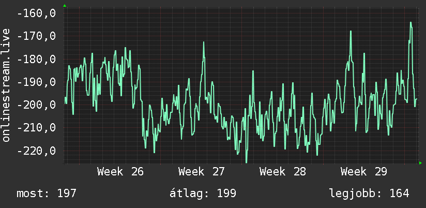Screen dimensions: 426x208
Task: Click the -210,0 y-axis value
Action: pos(36,127)
